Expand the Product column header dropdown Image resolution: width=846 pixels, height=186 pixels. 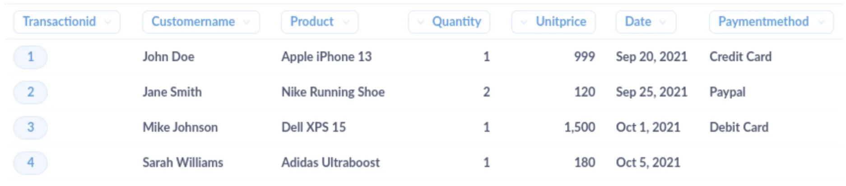tap(319, 22)
